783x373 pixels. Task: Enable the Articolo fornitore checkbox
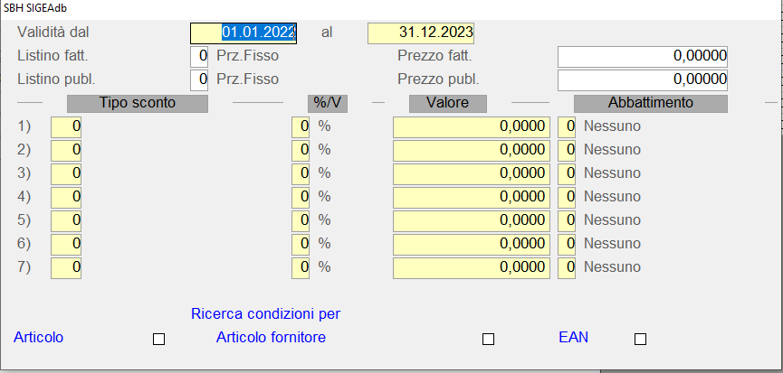coord(488,340)
